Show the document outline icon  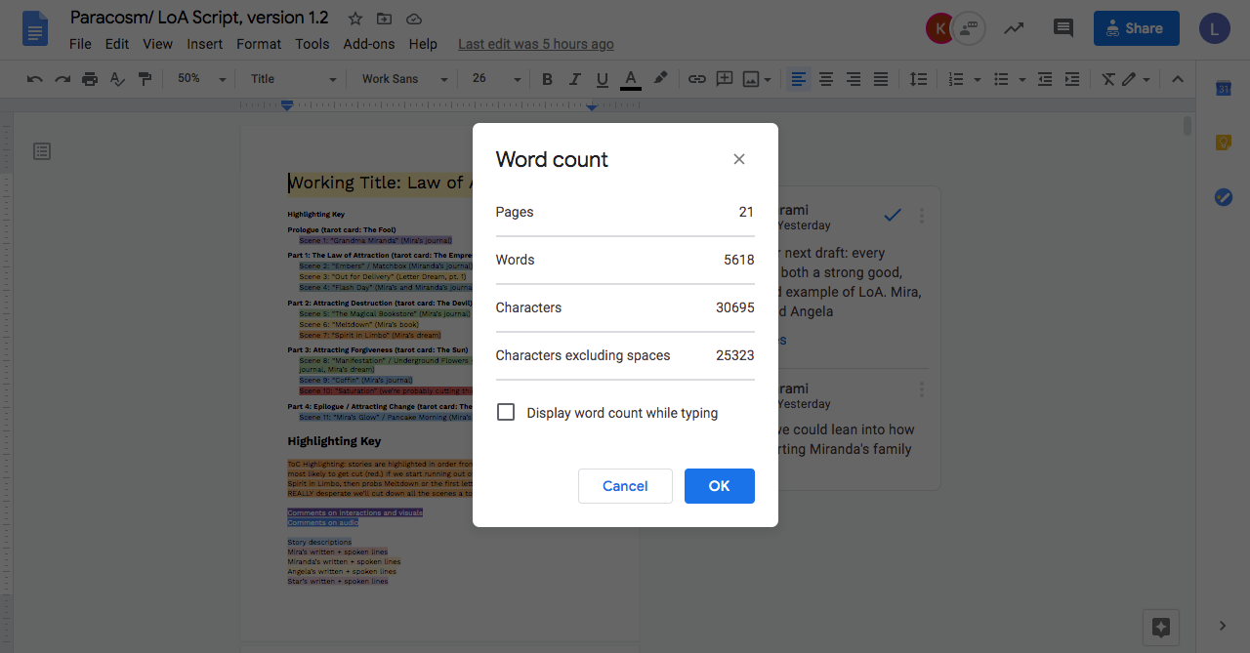tap(42, 151)
